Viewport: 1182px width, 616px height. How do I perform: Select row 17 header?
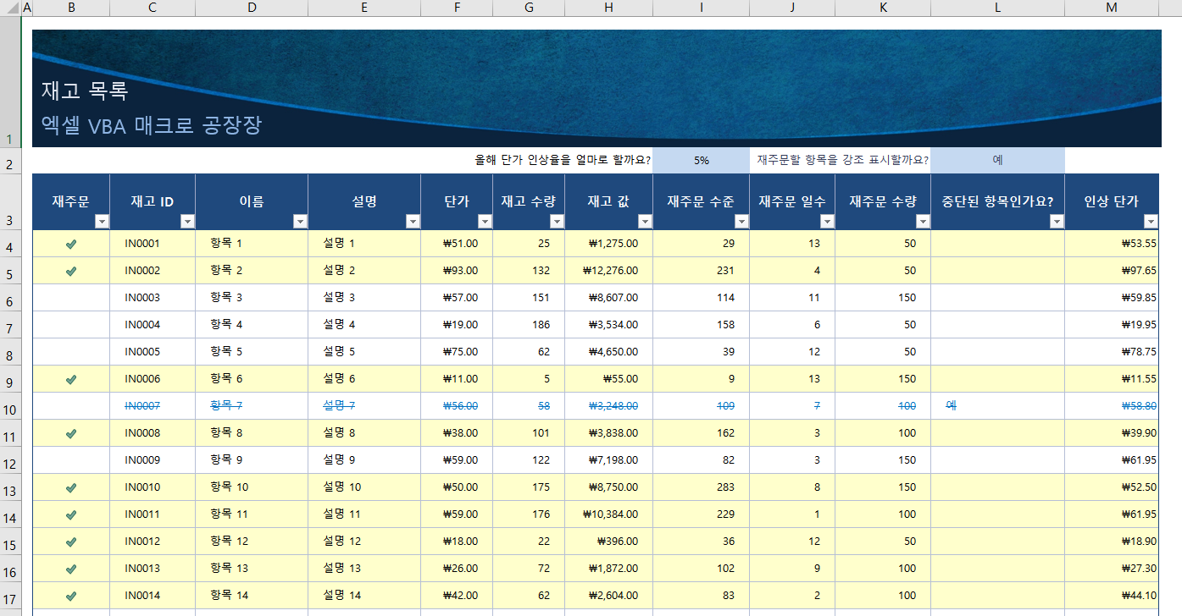pyautogui.click(x=10, y=596)
